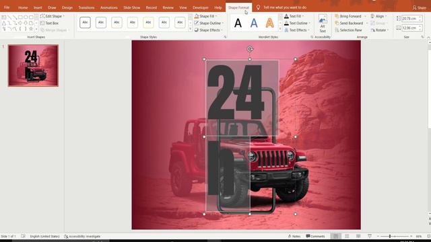The image size is (431, 242).
Task: Open the Record ribbon tab
Action: (151, 7)
